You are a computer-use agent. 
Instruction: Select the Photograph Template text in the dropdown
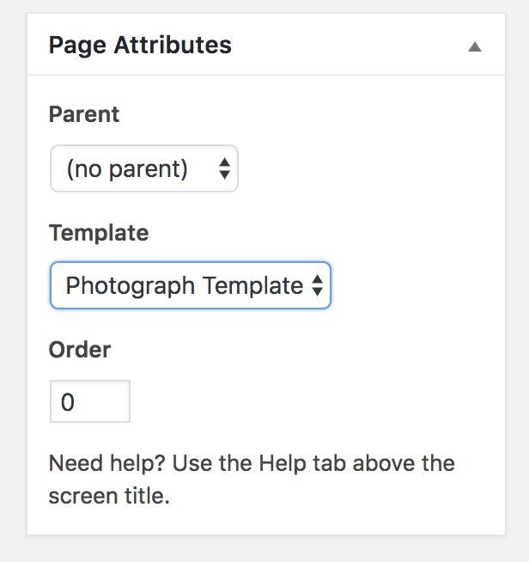(184, 285)
